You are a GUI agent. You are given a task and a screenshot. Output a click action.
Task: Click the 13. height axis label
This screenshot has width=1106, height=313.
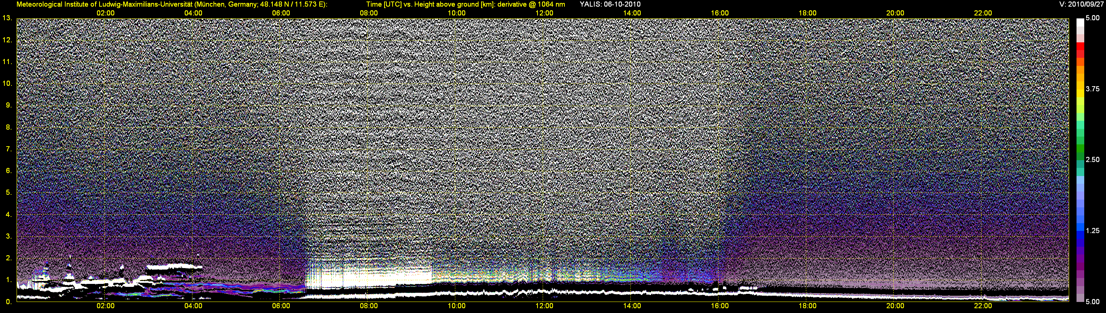coord(7,18)
